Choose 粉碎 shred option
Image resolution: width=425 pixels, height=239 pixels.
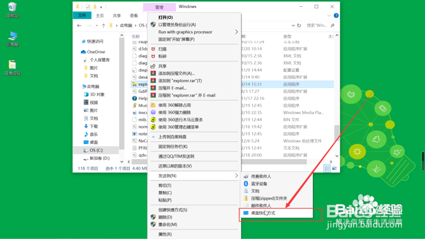pyautogui.click(x=194, y=57)
